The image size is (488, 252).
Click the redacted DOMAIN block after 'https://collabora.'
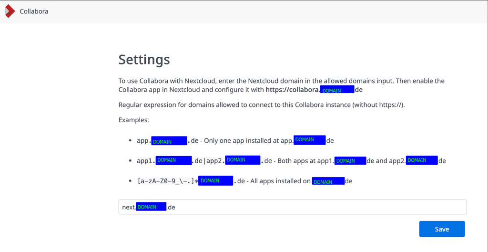tap(337, 90)
